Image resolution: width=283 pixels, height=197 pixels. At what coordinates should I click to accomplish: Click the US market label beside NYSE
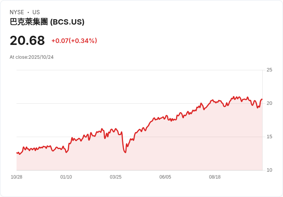pos(36,12)
